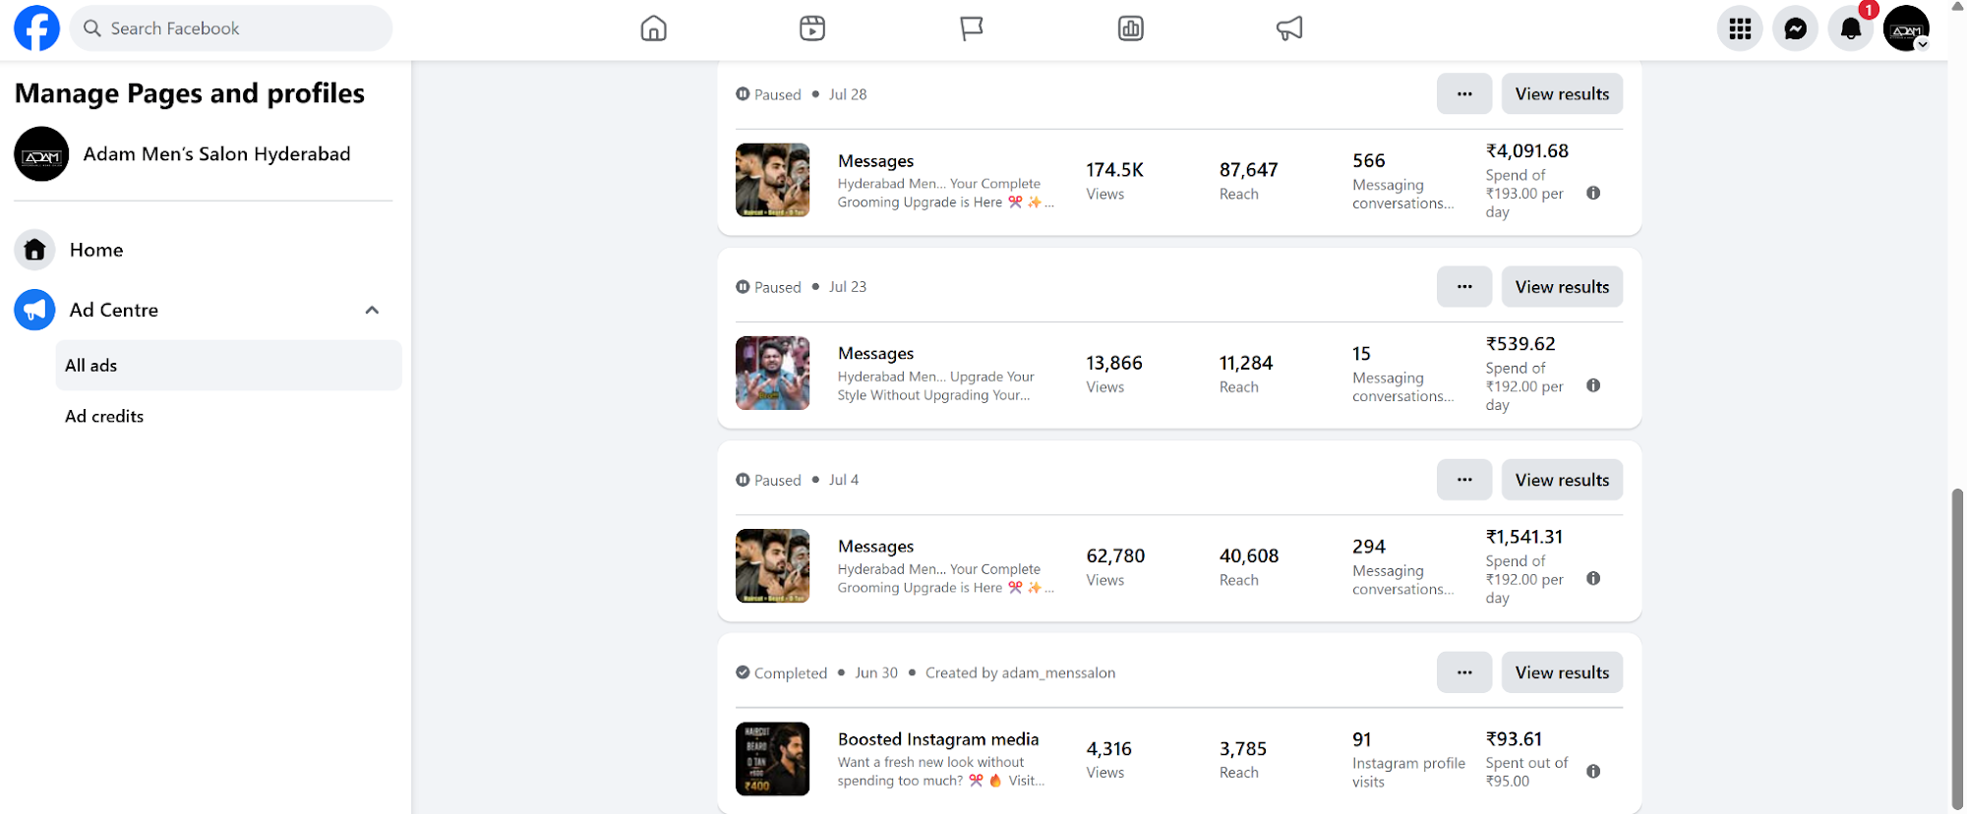Open the Pages flag icon
The image size is (1967, 814).
click(x=972, y=29)
